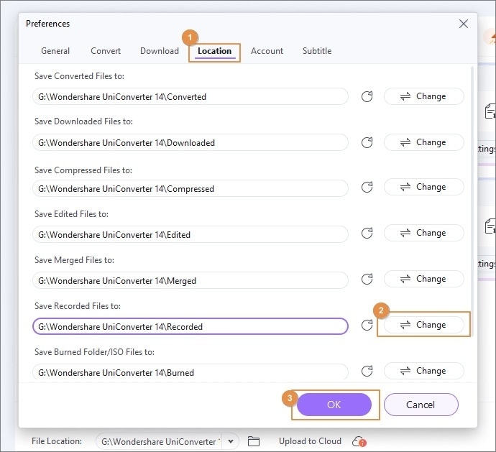Viewport: 496px width, 452px height.
Task: Change the Recorded files save location
Action: (423, 325)
